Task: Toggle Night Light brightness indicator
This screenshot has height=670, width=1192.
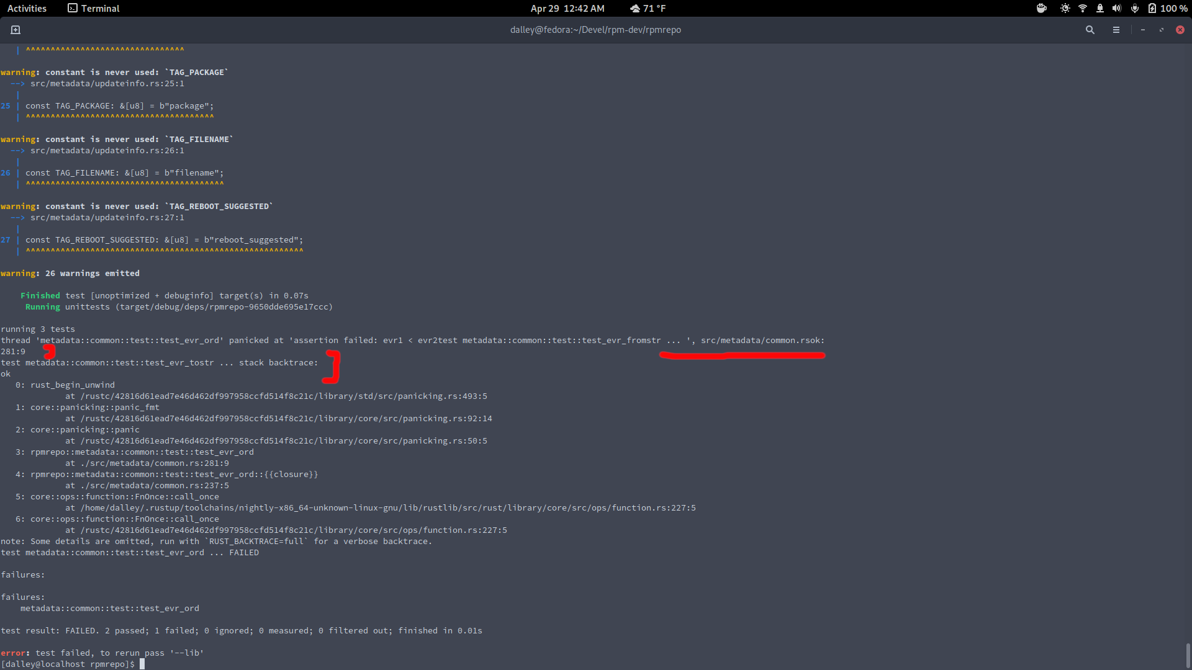Action: [1065, 8]
